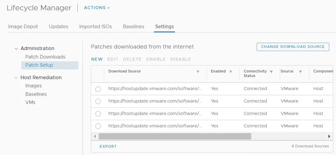This screenshot has width=336, height=155.
Task: Switch to the Baselines tab
Action: (134, 26)
